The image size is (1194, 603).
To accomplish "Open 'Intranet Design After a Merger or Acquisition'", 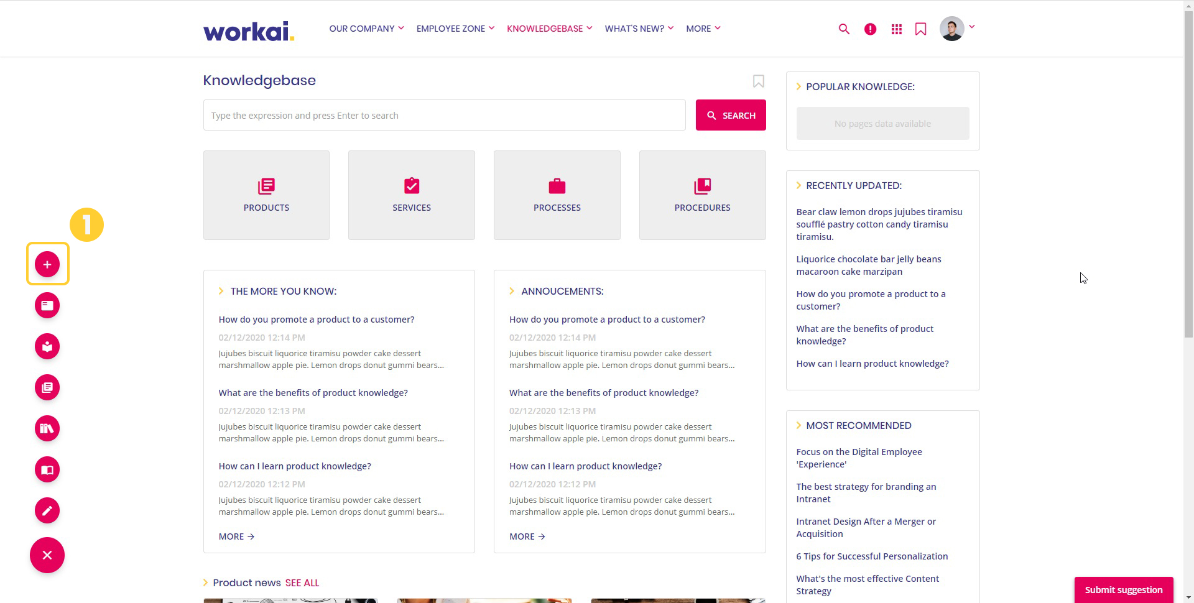I will point(866,528).
